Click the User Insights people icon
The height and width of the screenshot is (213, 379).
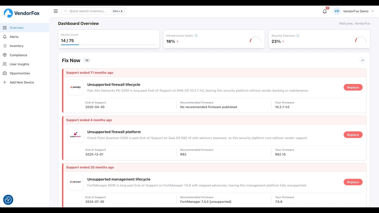pos(5,64)
